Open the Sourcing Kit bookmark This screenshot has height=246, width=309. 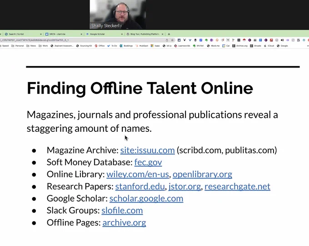point(84,46)
